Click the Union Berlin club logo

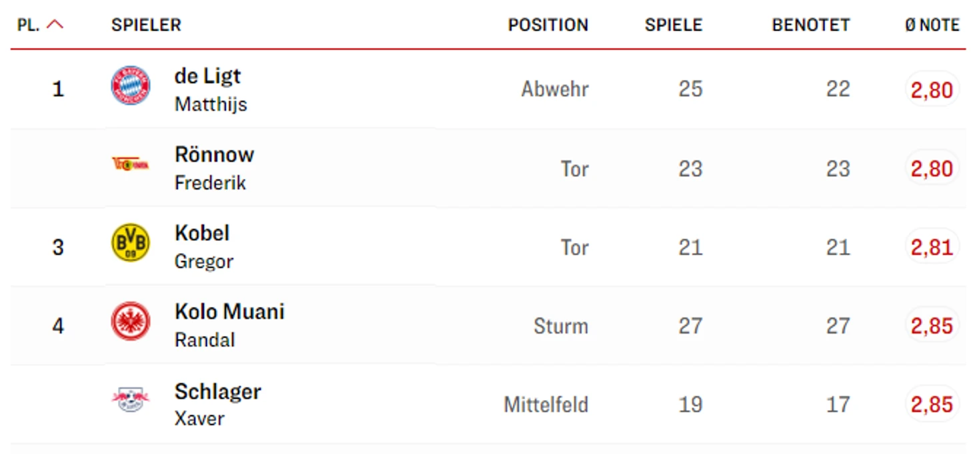tap(131, 164)
